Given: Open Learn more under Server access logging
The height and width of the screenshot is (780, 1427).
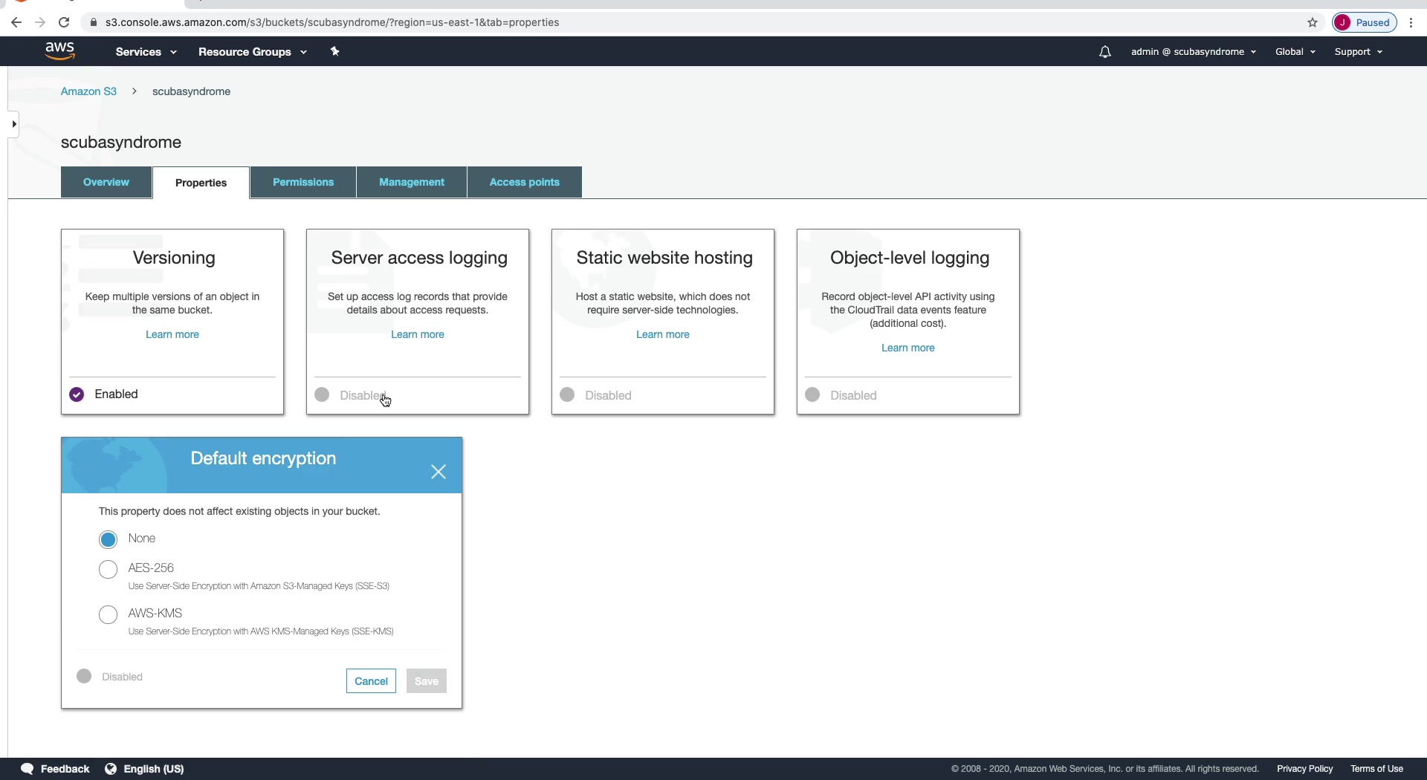Looking at the screenshot, I should [x=418, y=334].
